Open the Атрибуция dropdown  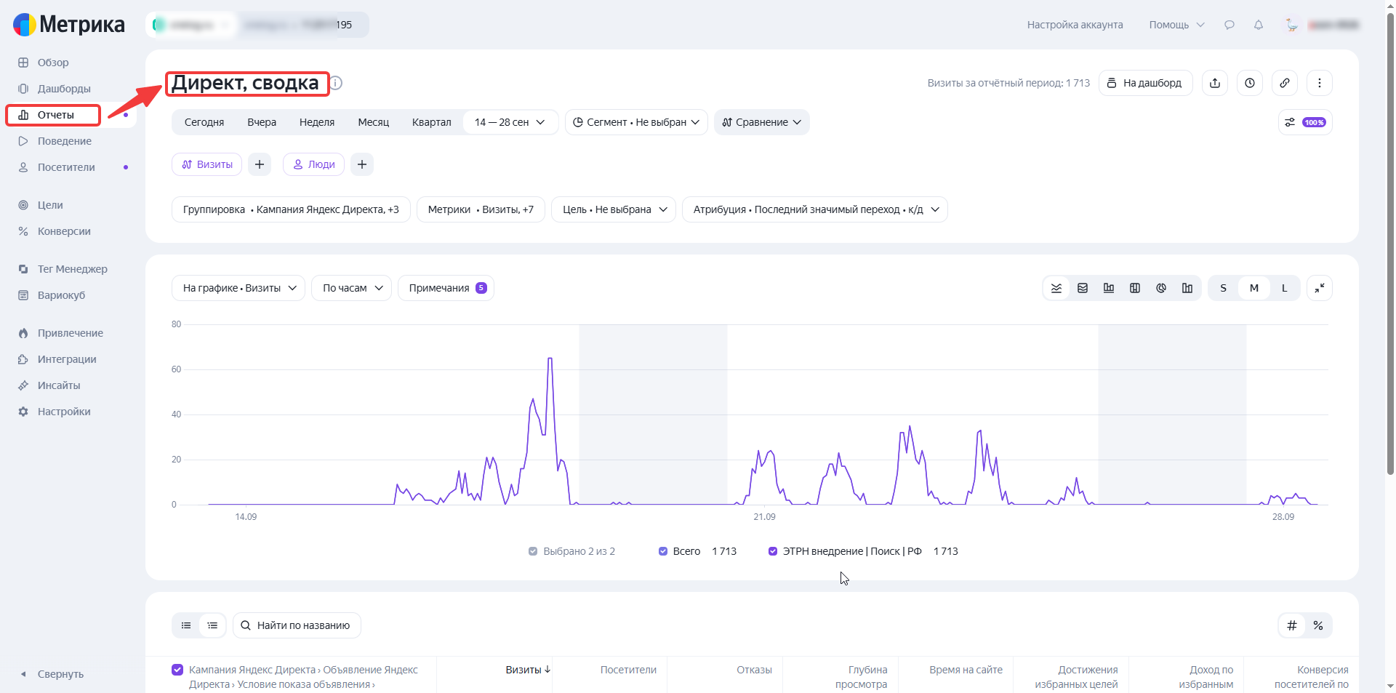815,209
